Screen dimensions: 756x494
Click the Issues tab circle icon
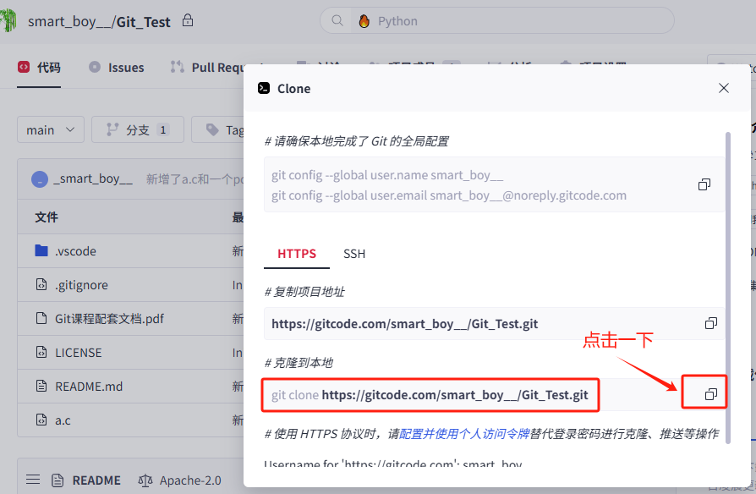tap(95, 67)
